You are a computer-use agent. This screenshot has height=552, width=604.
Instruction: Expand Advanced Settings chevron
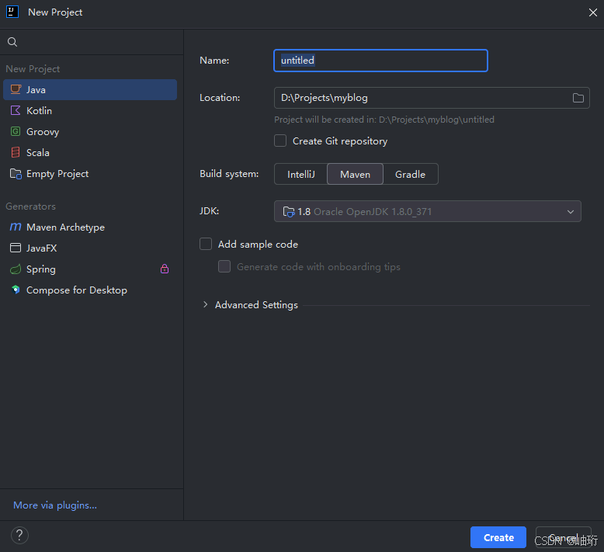point(205,304)
